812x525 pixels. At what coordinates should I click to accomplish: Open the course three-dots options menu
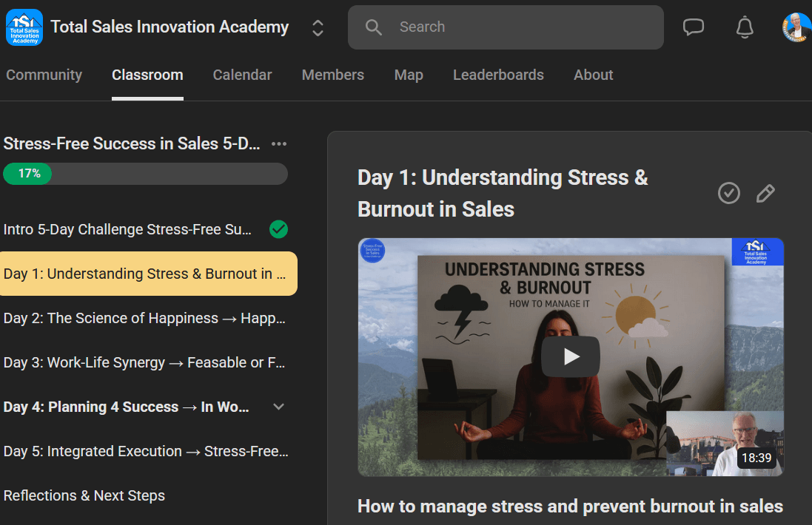[x=279, y=143]
